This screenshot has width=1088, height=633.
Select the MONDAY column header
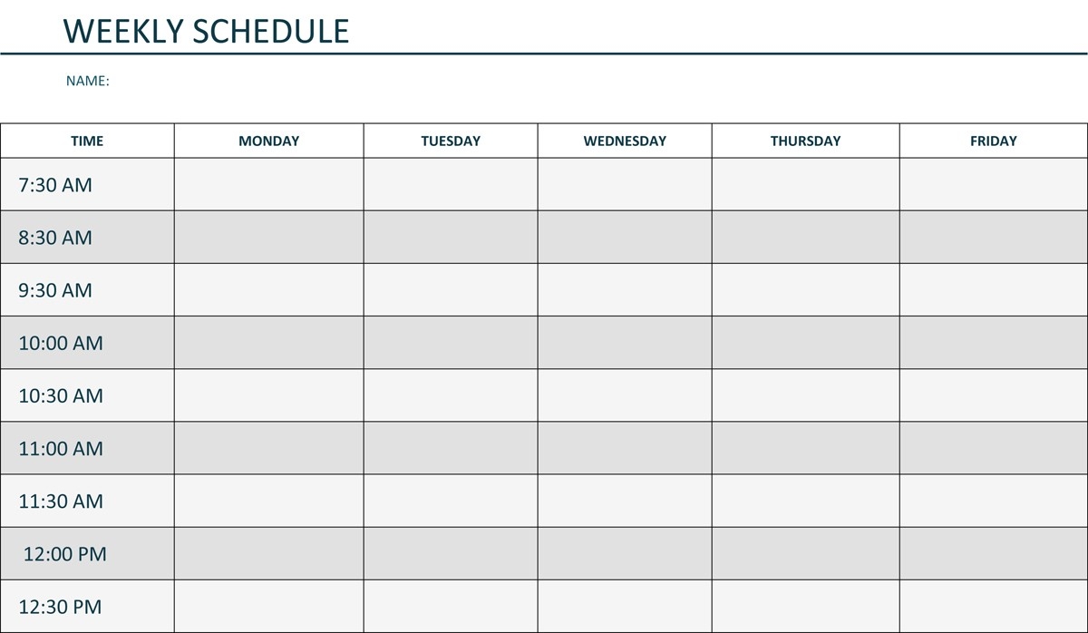coord(268,141)
